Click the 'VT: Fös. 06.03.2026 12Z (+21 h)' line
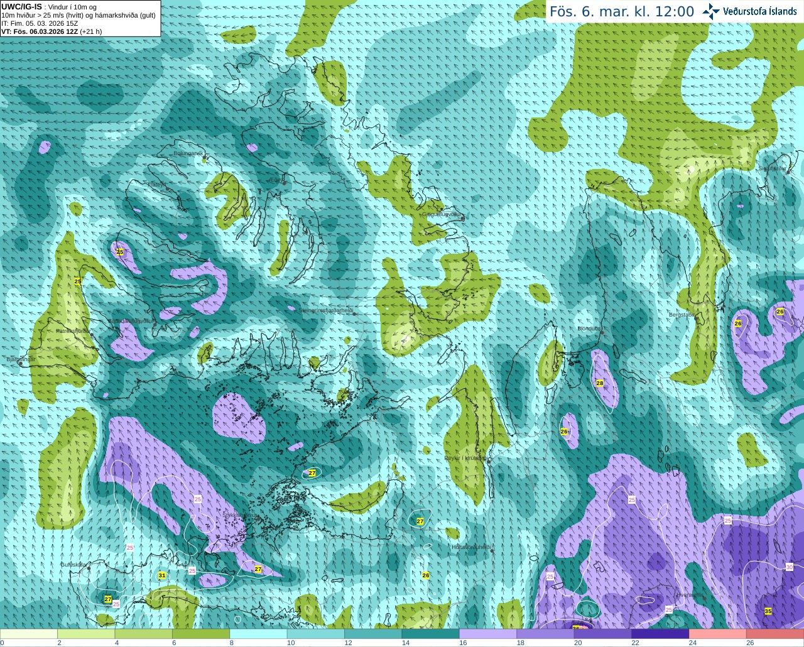804x647 pixels. coord(52,31)
